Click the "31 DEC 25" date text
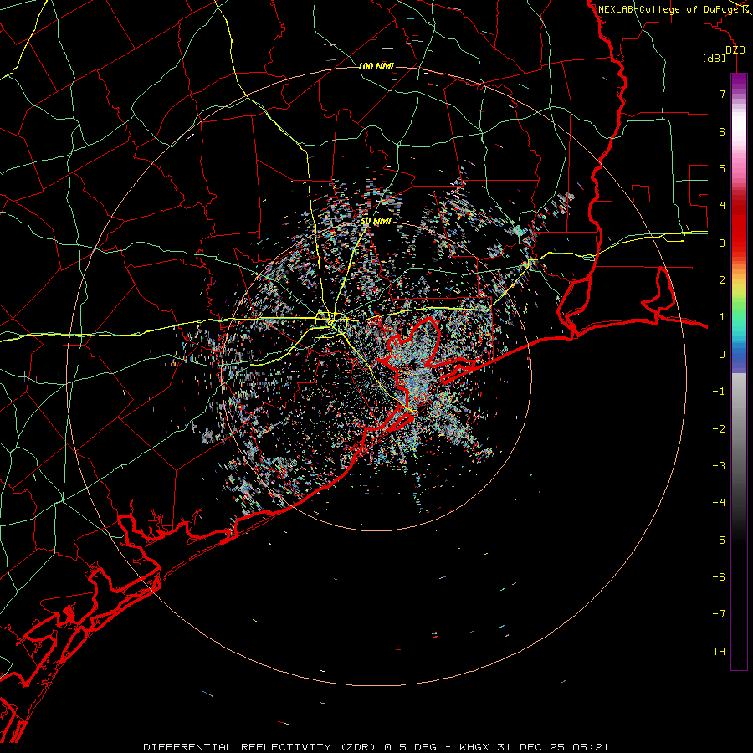753x753 pixels. click(530, 747)
